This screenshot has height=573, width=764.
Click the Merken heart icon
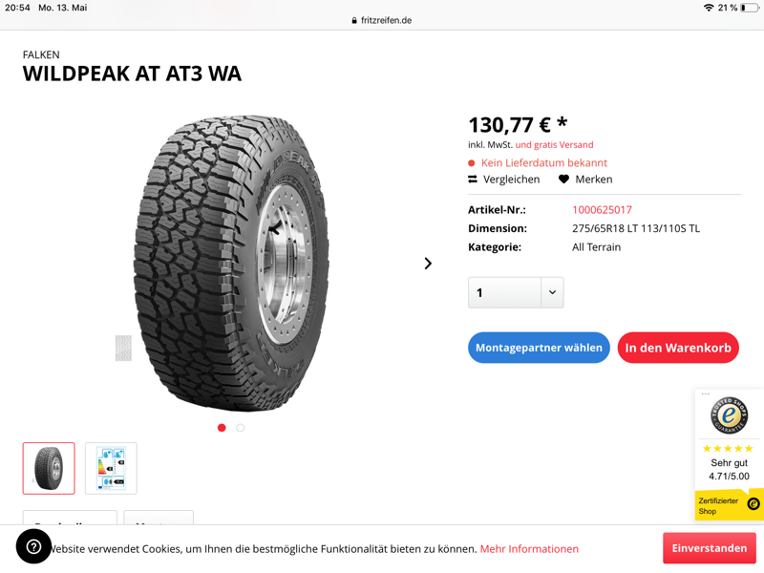[563, 180]
